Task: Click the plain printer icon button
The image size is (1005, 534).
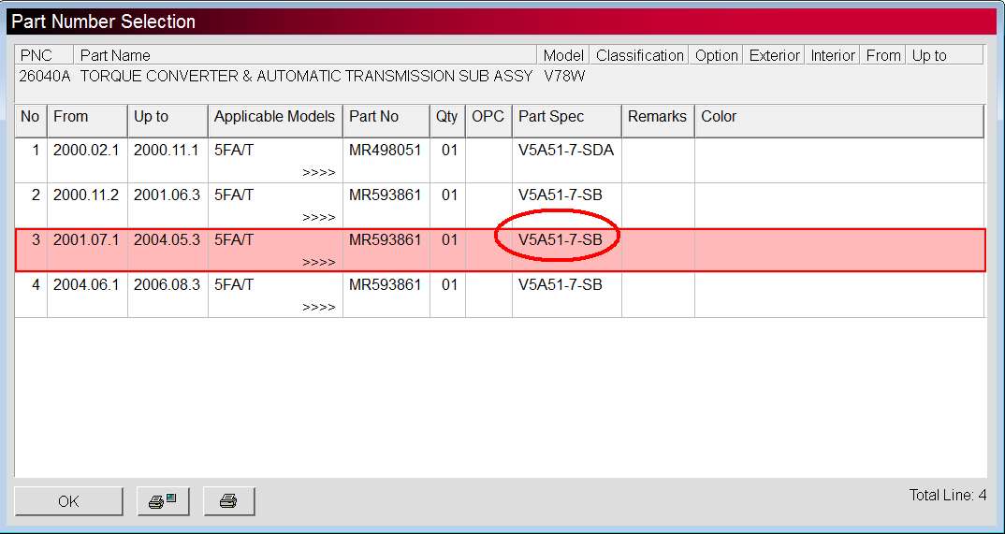Action: click(228, 501)
